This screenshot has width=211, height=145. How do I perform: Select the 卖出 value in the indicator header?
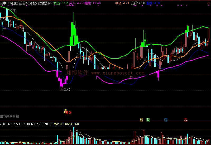pyautogui.click(x=61, y=3)
